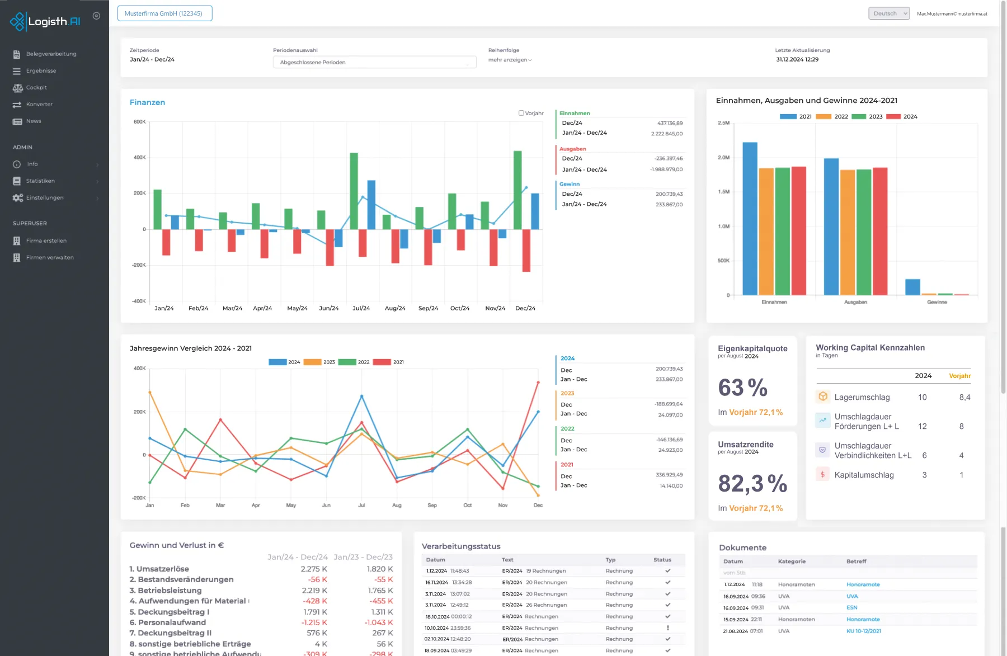Viewport: 1007px width, 656px height.
Task: Click the sidebar collapse circle icon
Action: (x=96, y=16)
